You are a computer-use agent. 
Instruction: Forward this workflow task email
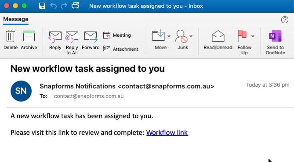click(91, 40)
